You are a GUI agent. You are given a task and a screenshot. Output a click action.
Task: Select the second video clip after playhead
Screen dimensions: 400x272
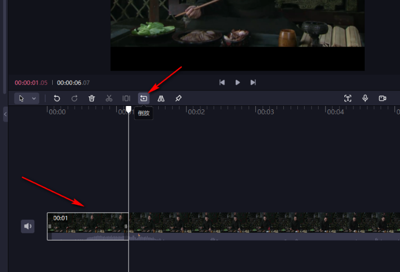pyautogui.click(x=264, y=227)
